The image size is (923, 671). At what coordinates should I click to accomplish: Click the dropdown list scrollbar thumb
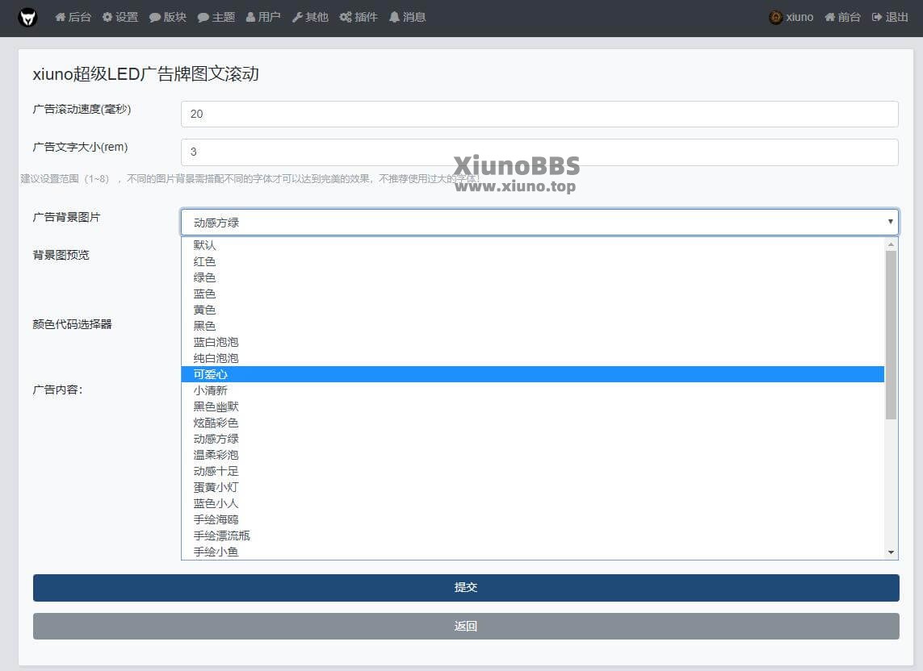click(x=891, y=335)
